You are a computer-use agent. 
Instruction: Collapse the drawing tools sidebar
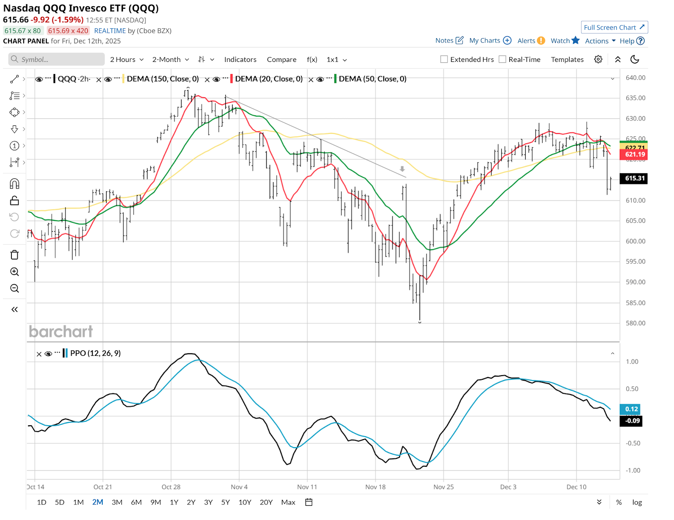tap(14, 309)
